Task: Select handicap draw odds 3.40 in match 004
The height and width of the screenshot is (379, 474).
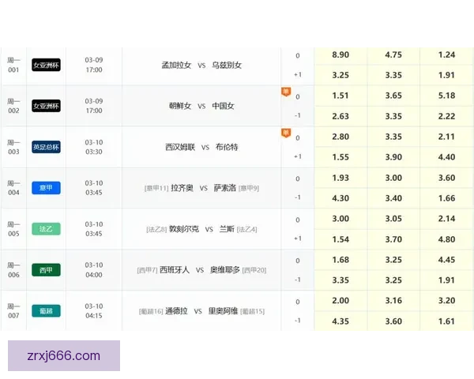Action: (x=393, y=198)
